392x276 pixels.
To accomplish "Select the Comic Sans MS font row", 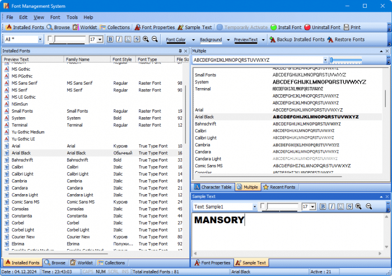I will (25, 201).
